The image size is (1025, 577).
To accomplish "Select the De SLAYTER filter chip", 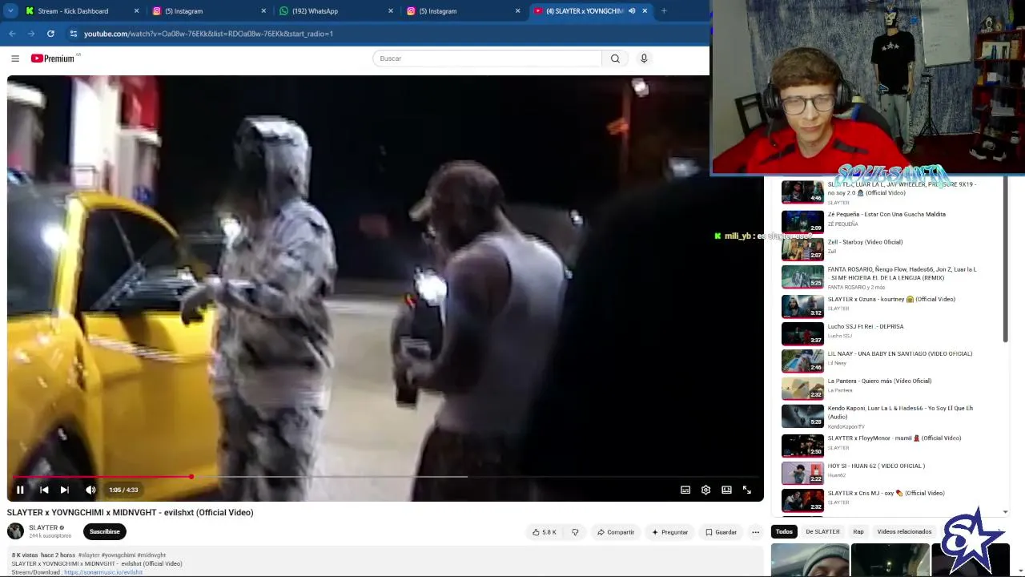I will (x=822, y=532).
